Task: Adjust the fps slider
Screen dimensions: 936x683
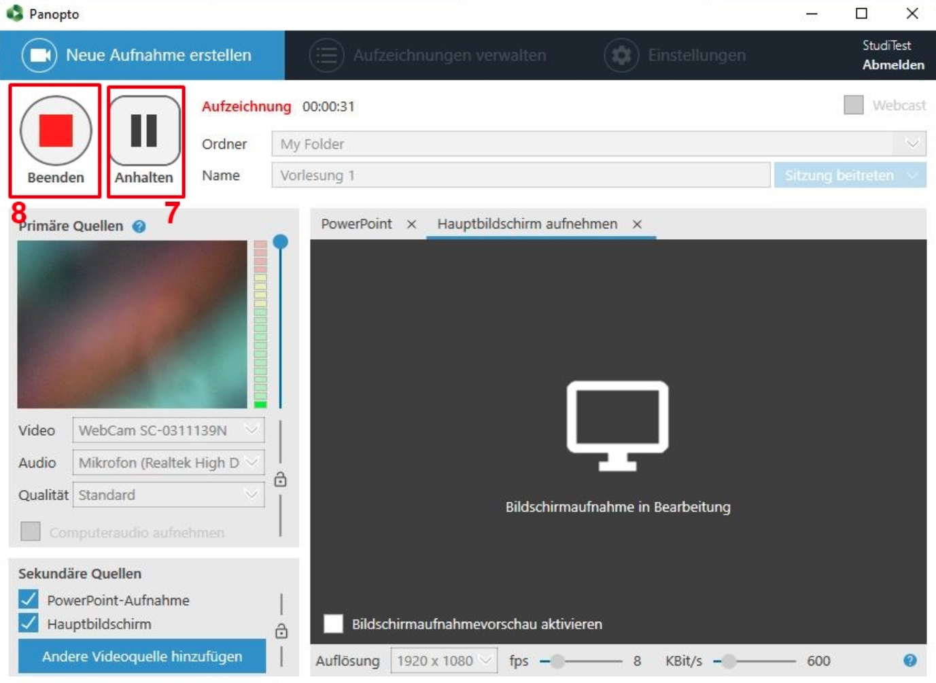Action: coord(557,661)
